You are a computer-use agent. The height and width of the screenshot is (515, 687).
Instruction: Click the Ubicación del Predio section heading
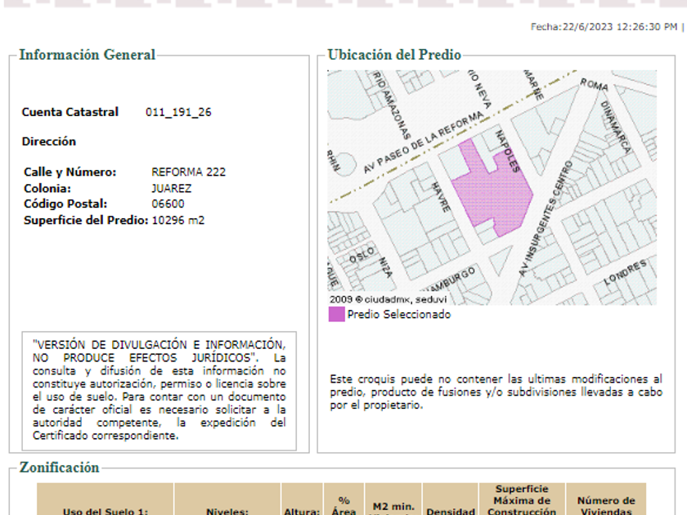(394, 56)
